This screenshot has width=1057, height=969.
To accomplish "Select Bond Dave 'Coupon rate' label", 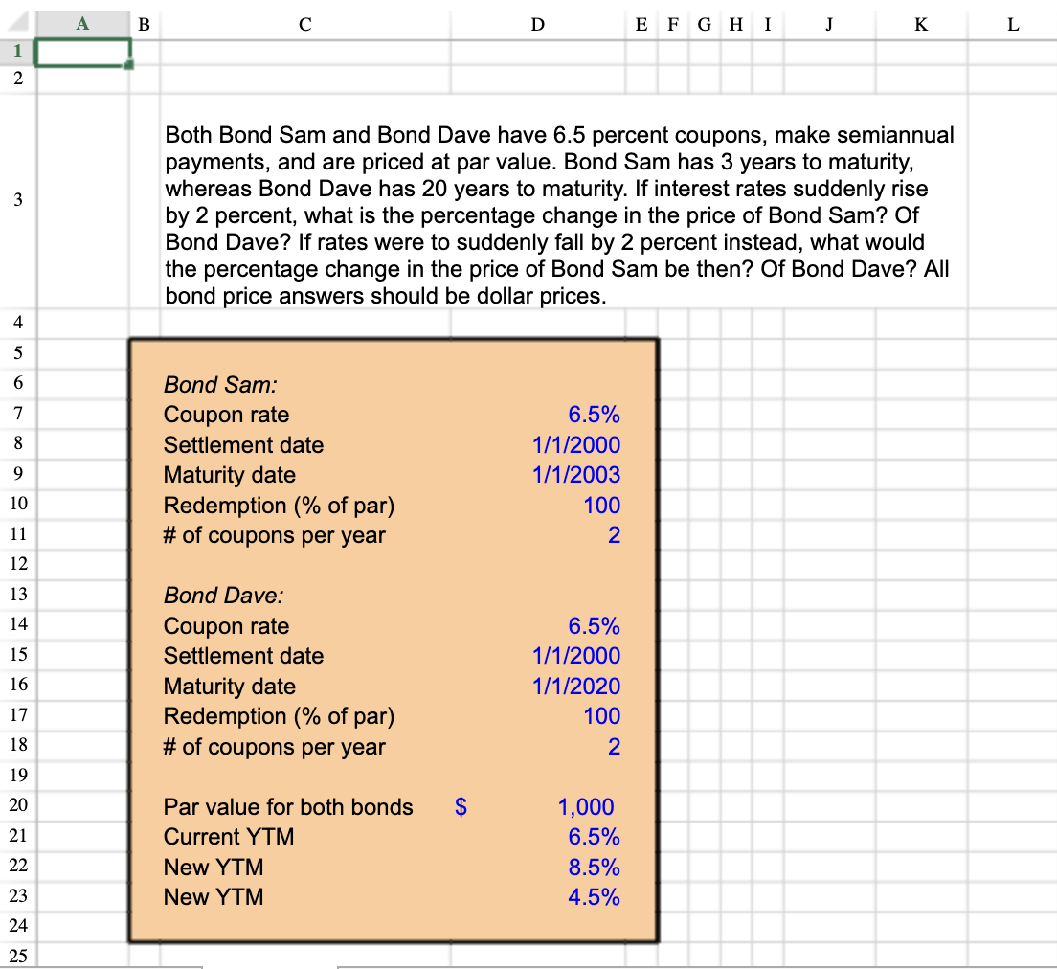I will coord(227,626).
